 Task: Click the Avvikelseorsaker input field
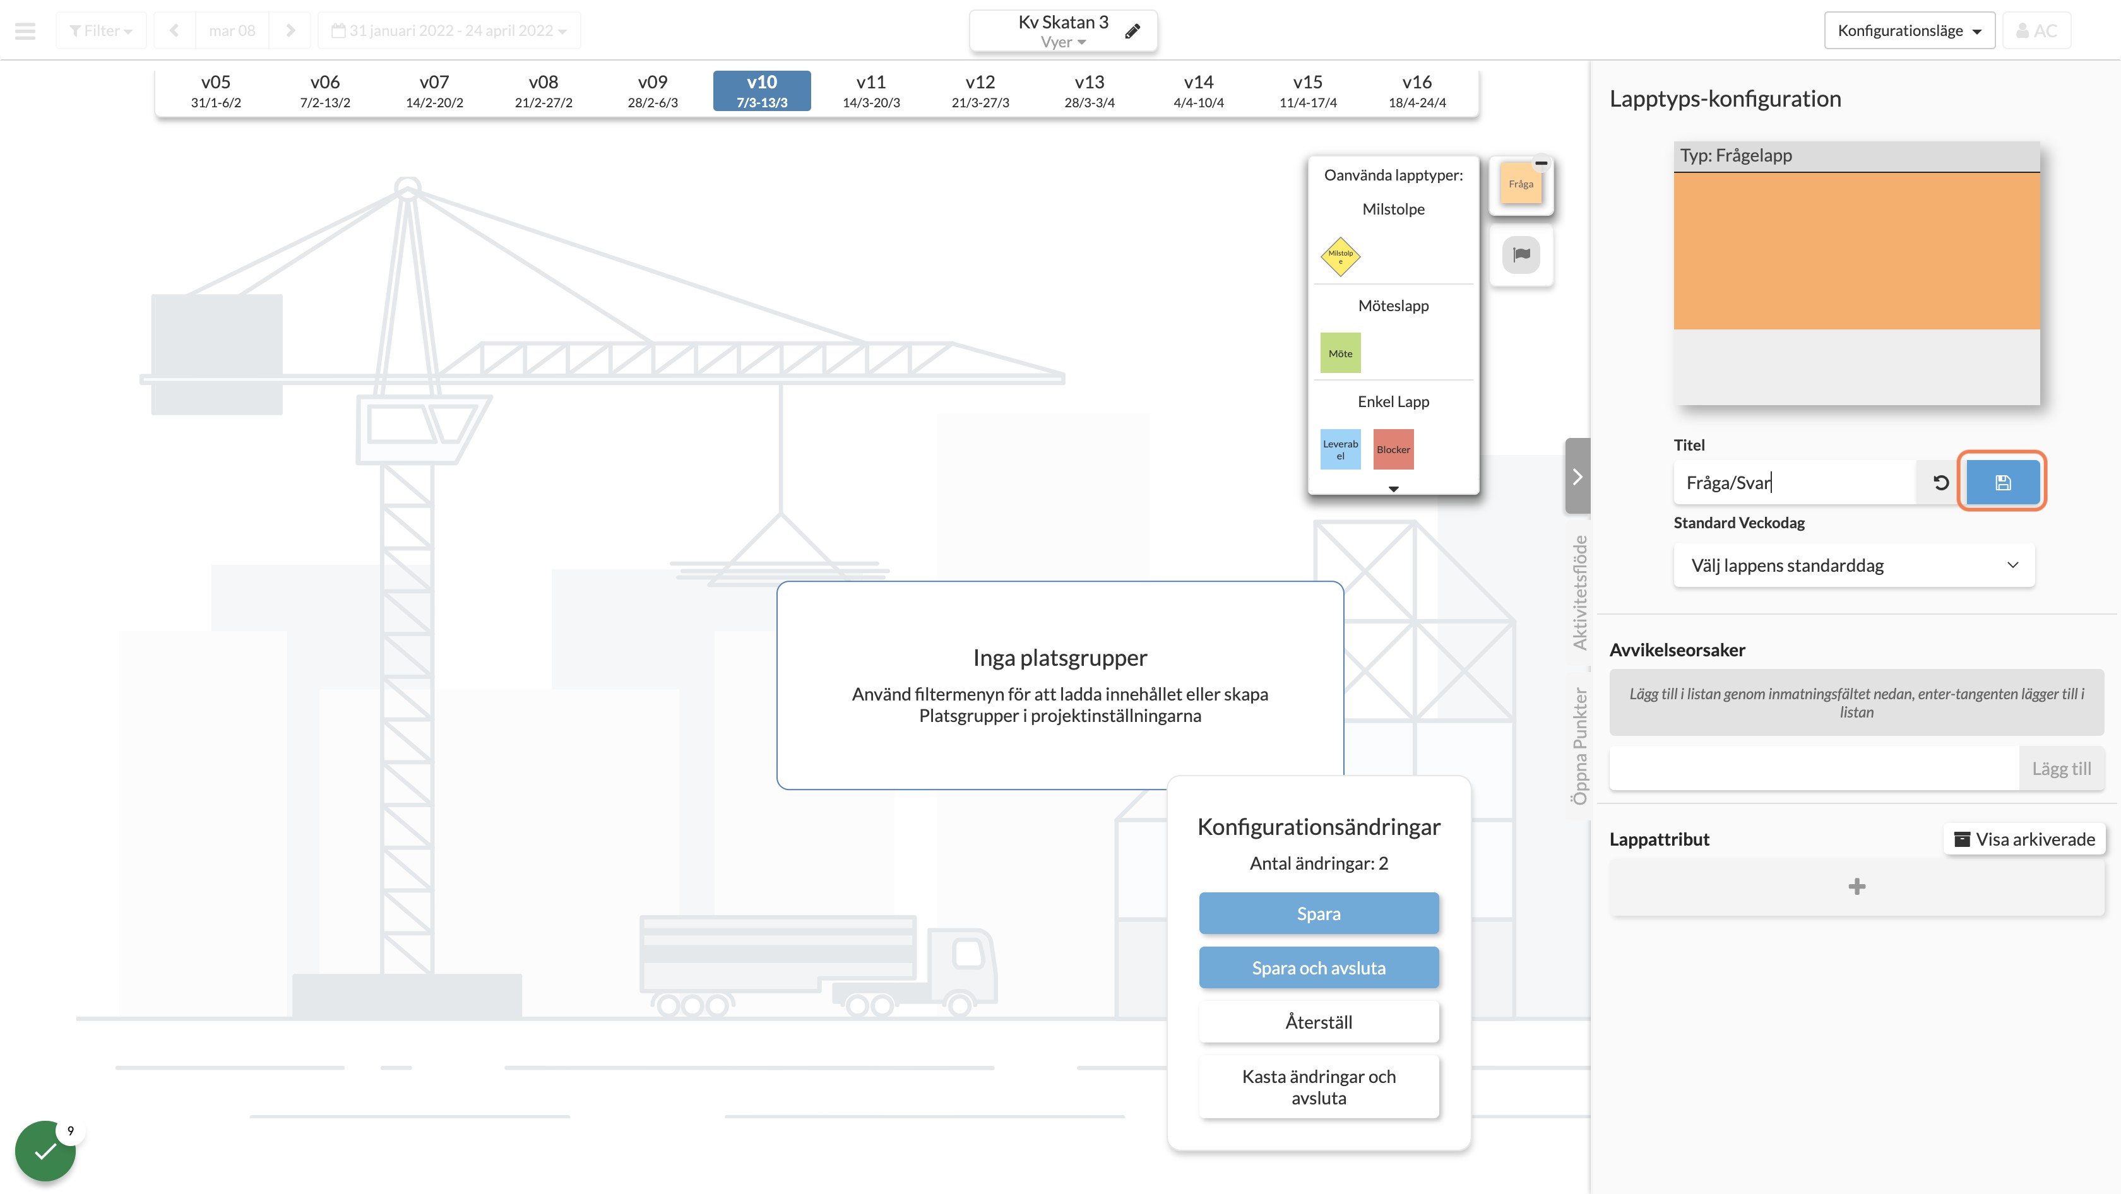click(x=1815, y=769)
